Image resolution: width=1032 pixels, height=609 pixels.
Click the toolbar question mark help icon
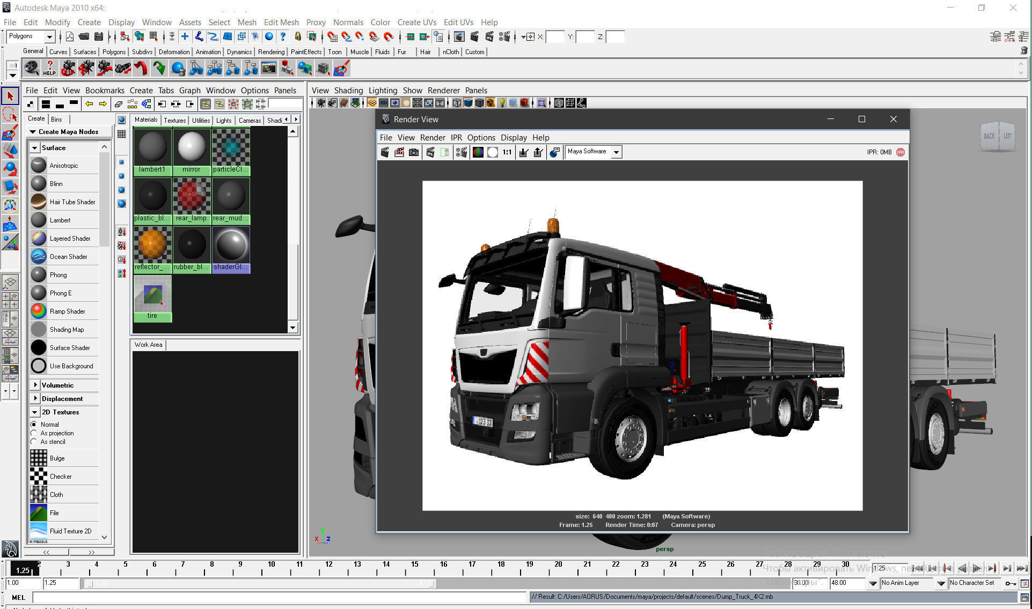(x=283, y=37)
